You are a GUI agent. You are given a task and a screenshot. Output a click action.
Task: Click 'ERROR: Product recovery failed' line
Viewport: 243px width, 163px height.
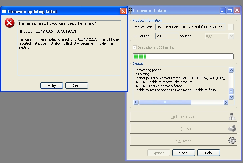coord(158,86)
